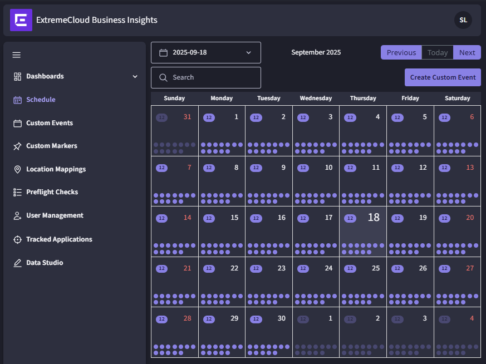The width and height of the screenshot is (486, 364).
Task: Go to User Management page
Action: coord(55,215)
